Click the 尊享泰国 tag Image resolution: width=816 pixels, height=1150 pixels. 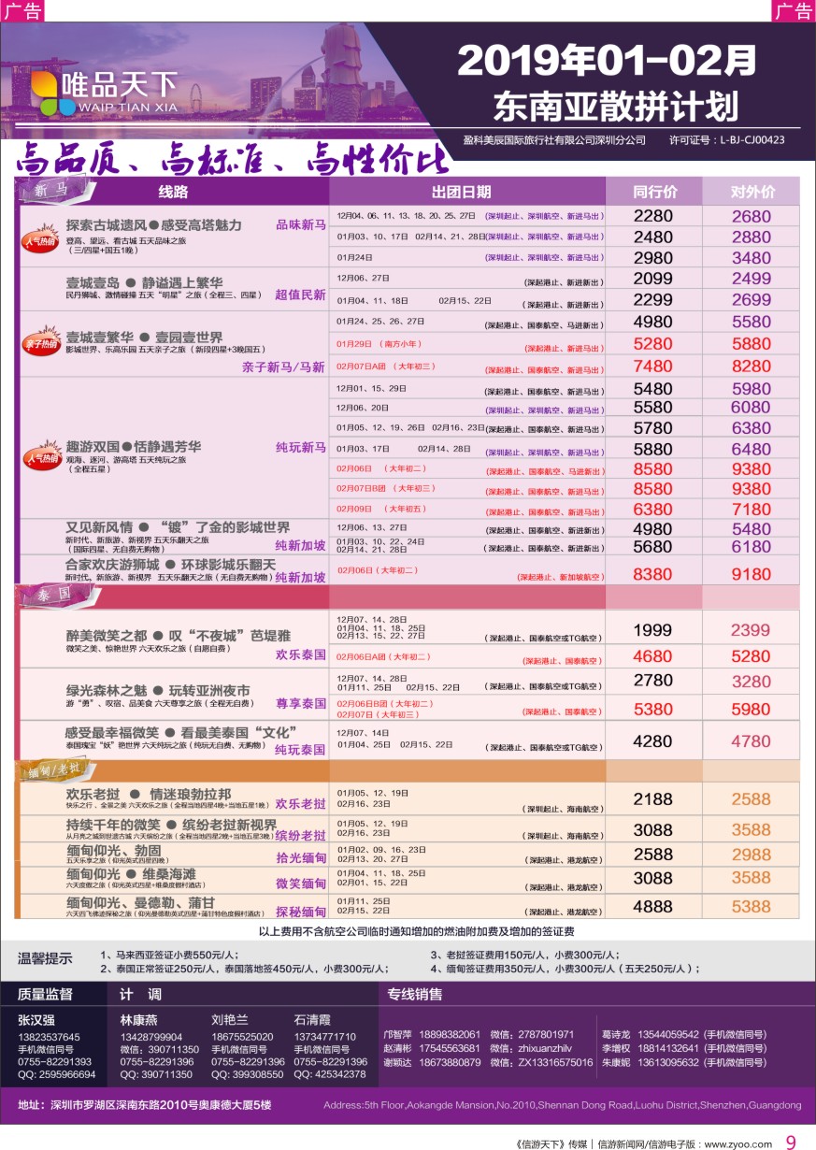tap(300, 703)
